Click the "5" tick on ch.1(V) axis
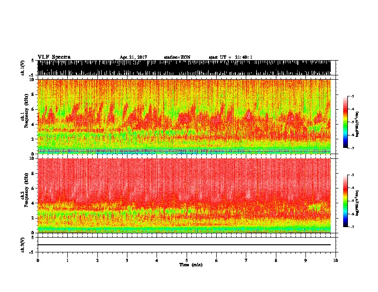 click(32, 61)
